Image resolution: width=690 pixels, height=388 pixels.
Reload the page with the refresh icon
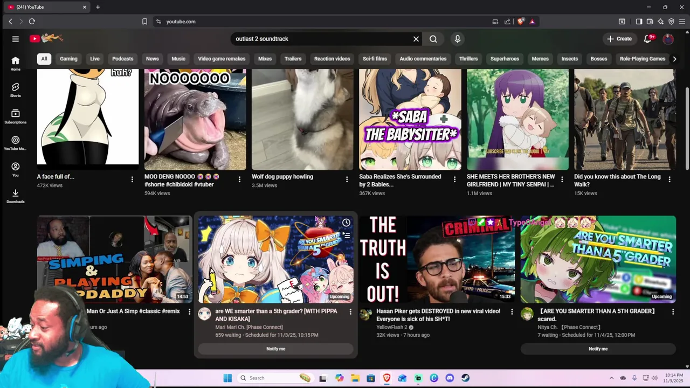click(x=32, y=22)
